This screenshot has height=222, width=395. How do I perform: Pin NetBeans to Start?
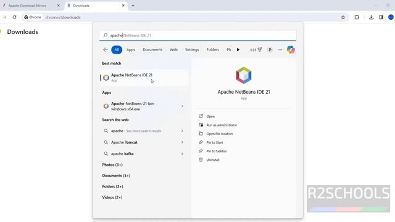click(x=215, y=142)
